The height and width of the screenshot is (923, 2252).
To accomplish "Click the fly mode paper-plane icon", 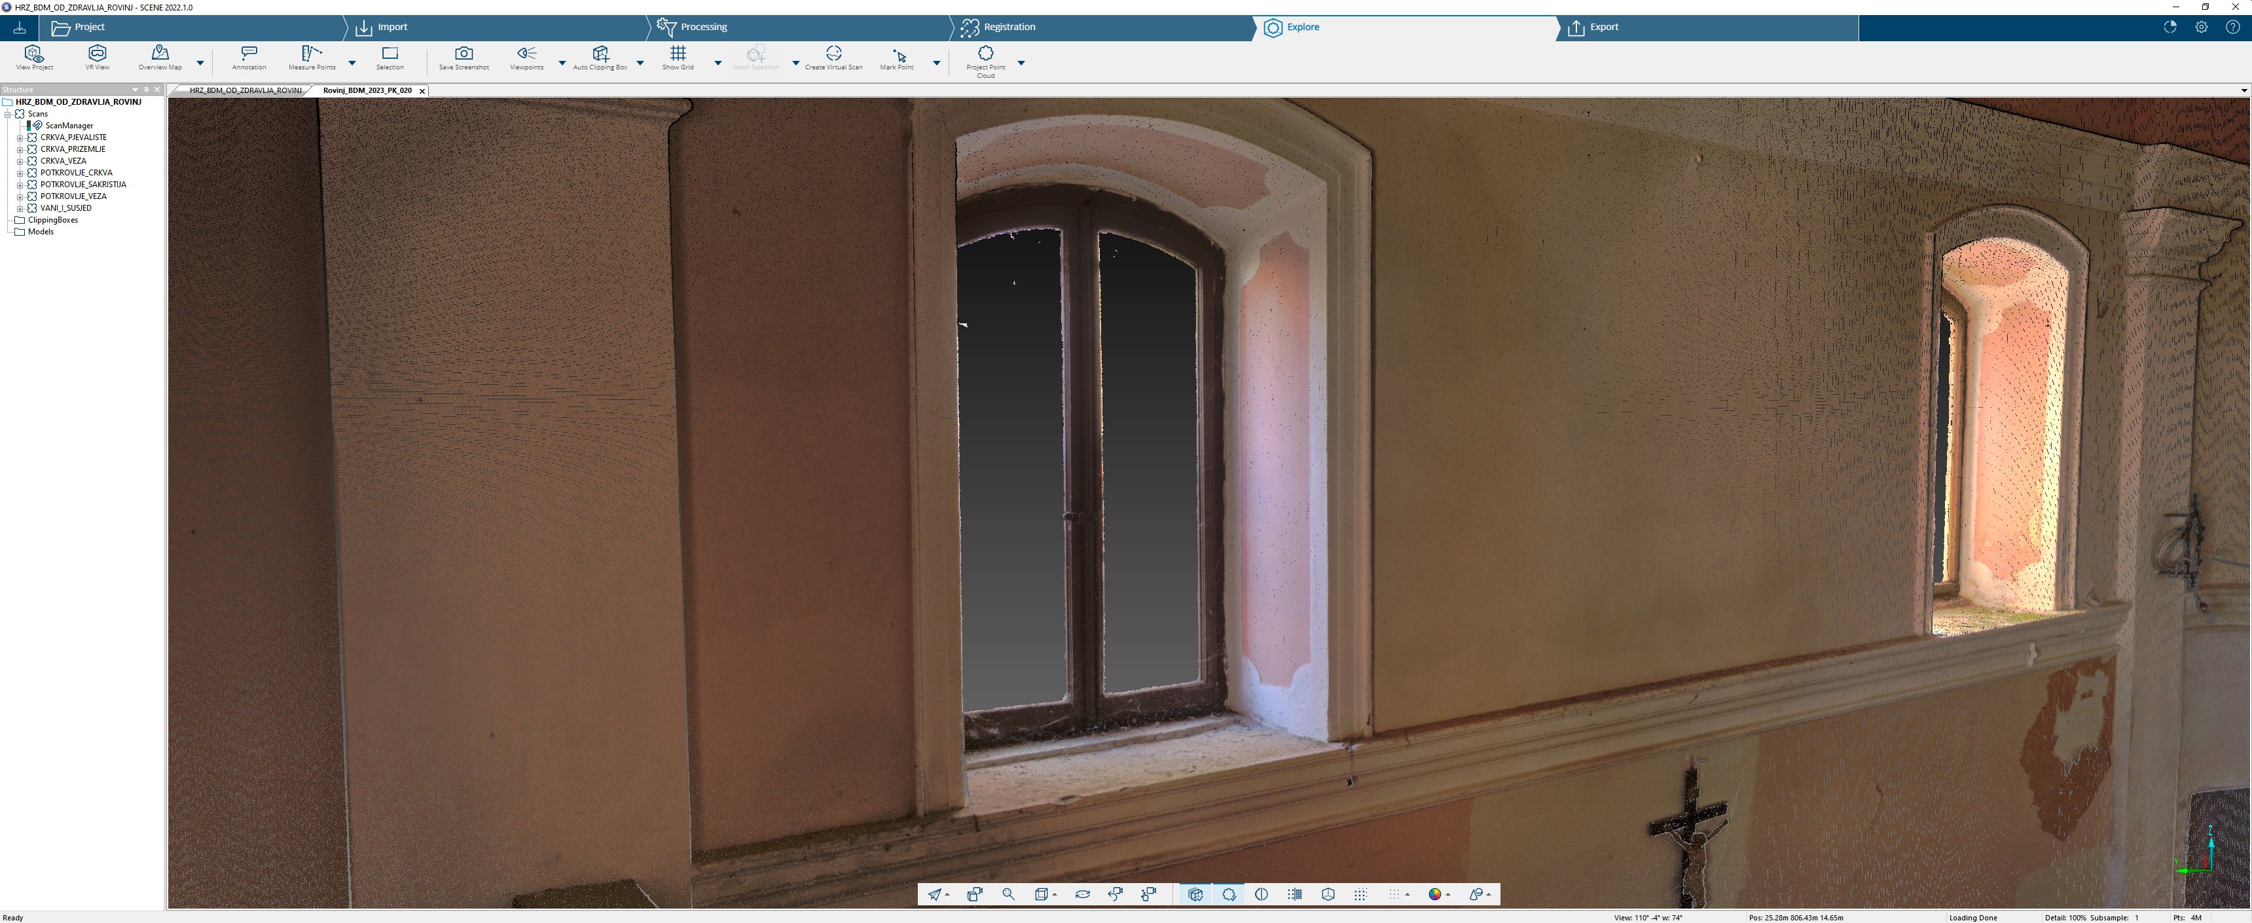I will coord(935,894).
